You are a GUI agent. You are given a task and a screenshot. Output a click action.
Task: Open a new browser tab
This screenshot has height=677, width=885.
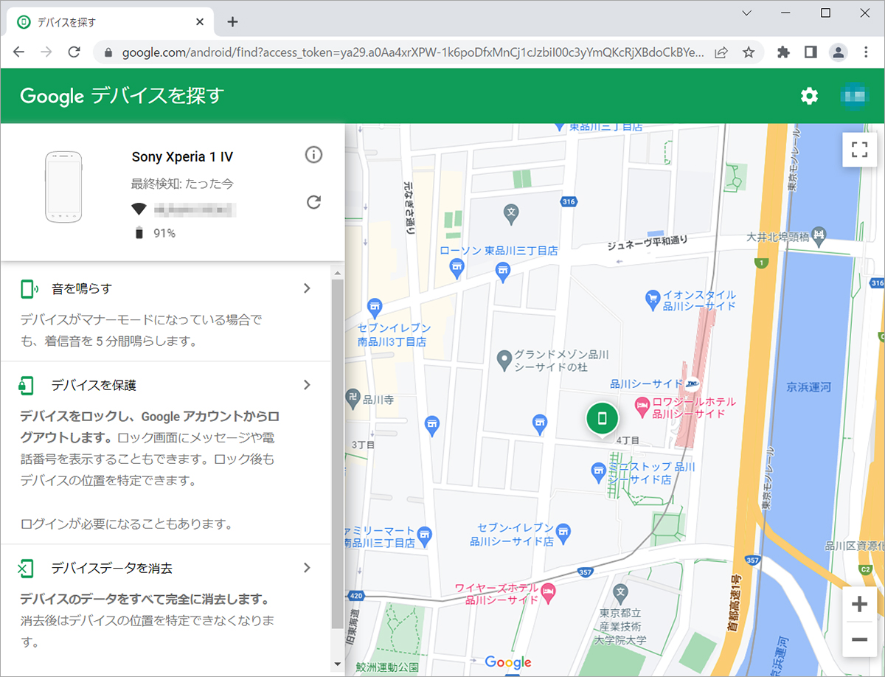(x=233, y=21)
